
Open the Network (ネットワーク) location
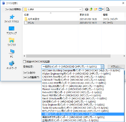coord(12,65)
